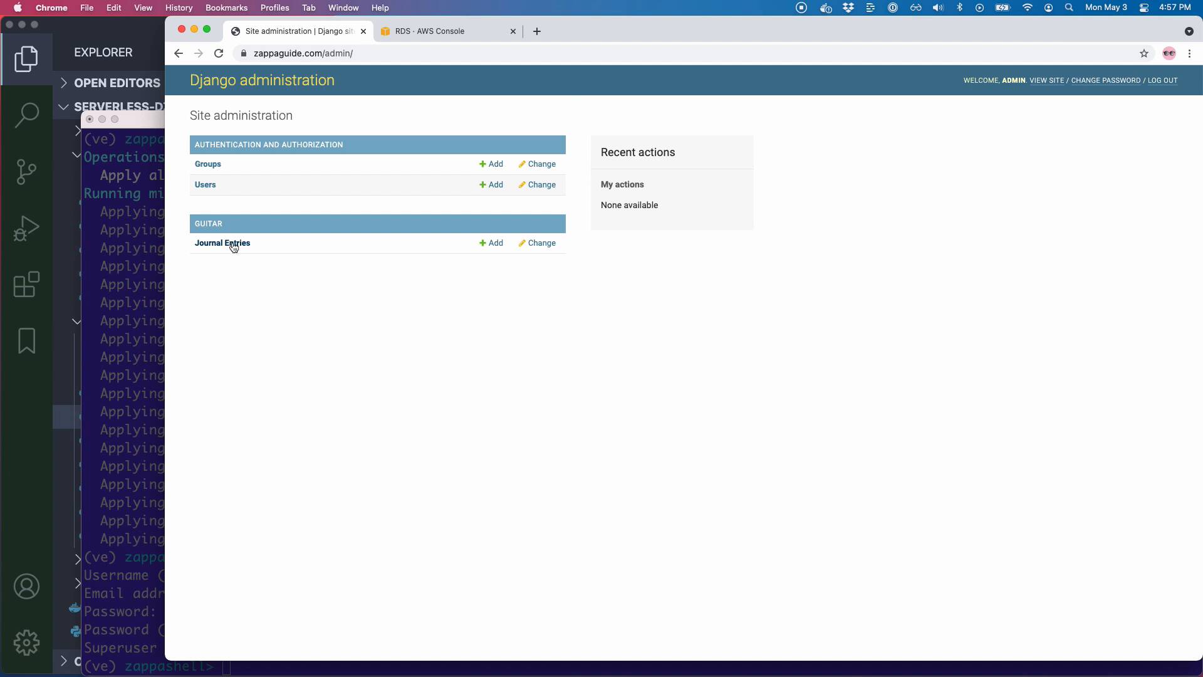Open the VS Code Search icon
The height and width of the screenshot is (677, 1203).
coord(26,115)
